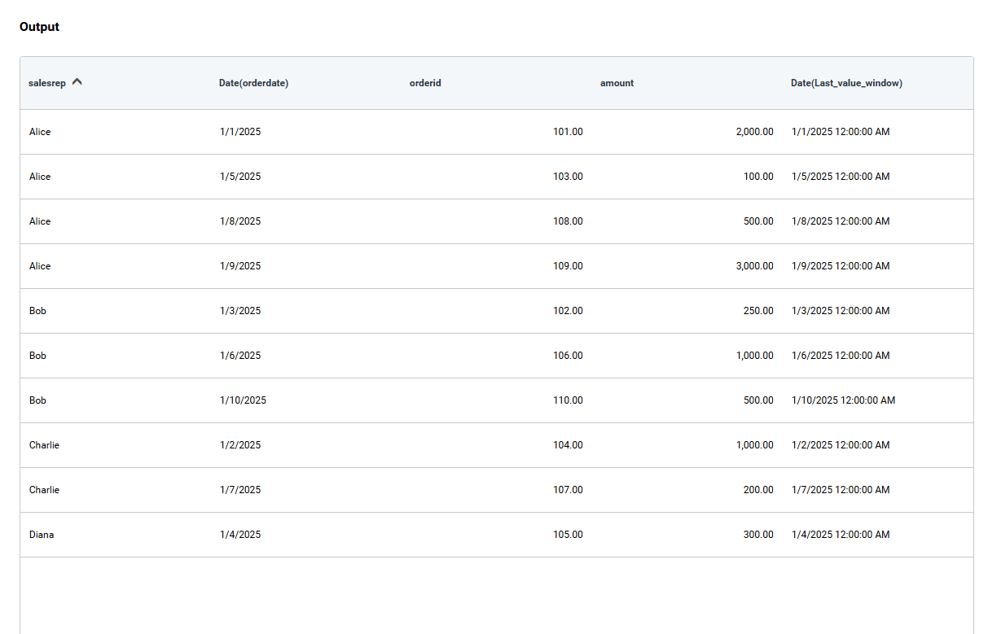Sort by the salesrep column header
This screenshot has width=988, height=634.
coord(46,82)
